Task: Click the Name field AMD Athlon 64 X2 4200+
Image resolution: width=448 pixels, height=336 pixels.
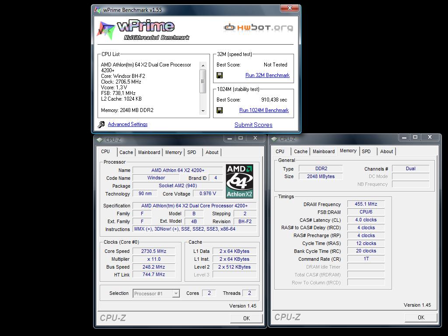Action: pyautogui.click(x=178, y=170)
